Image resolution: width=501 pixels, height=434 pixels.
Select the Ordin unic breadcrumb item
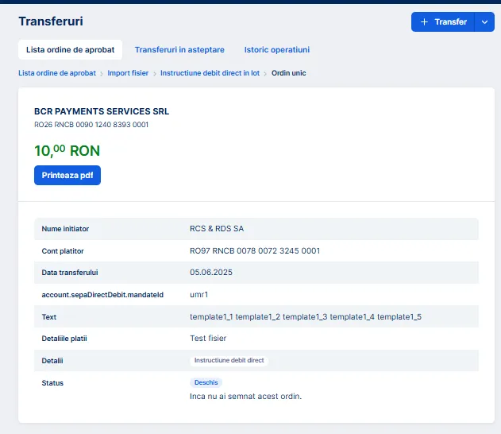coord(288,73)
